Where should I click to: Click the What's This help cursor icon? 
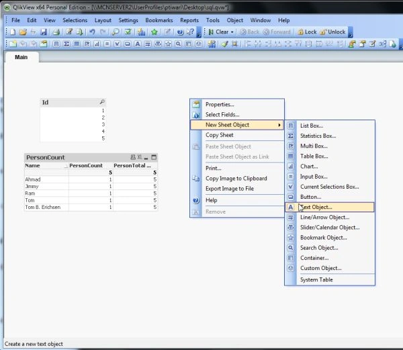tap(191, 32)
